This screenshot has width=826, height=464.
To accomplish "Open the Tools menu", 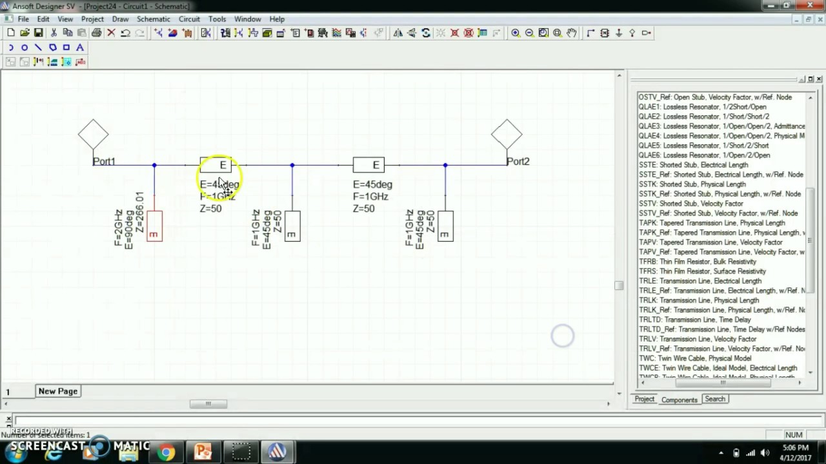I will [217, 19].
